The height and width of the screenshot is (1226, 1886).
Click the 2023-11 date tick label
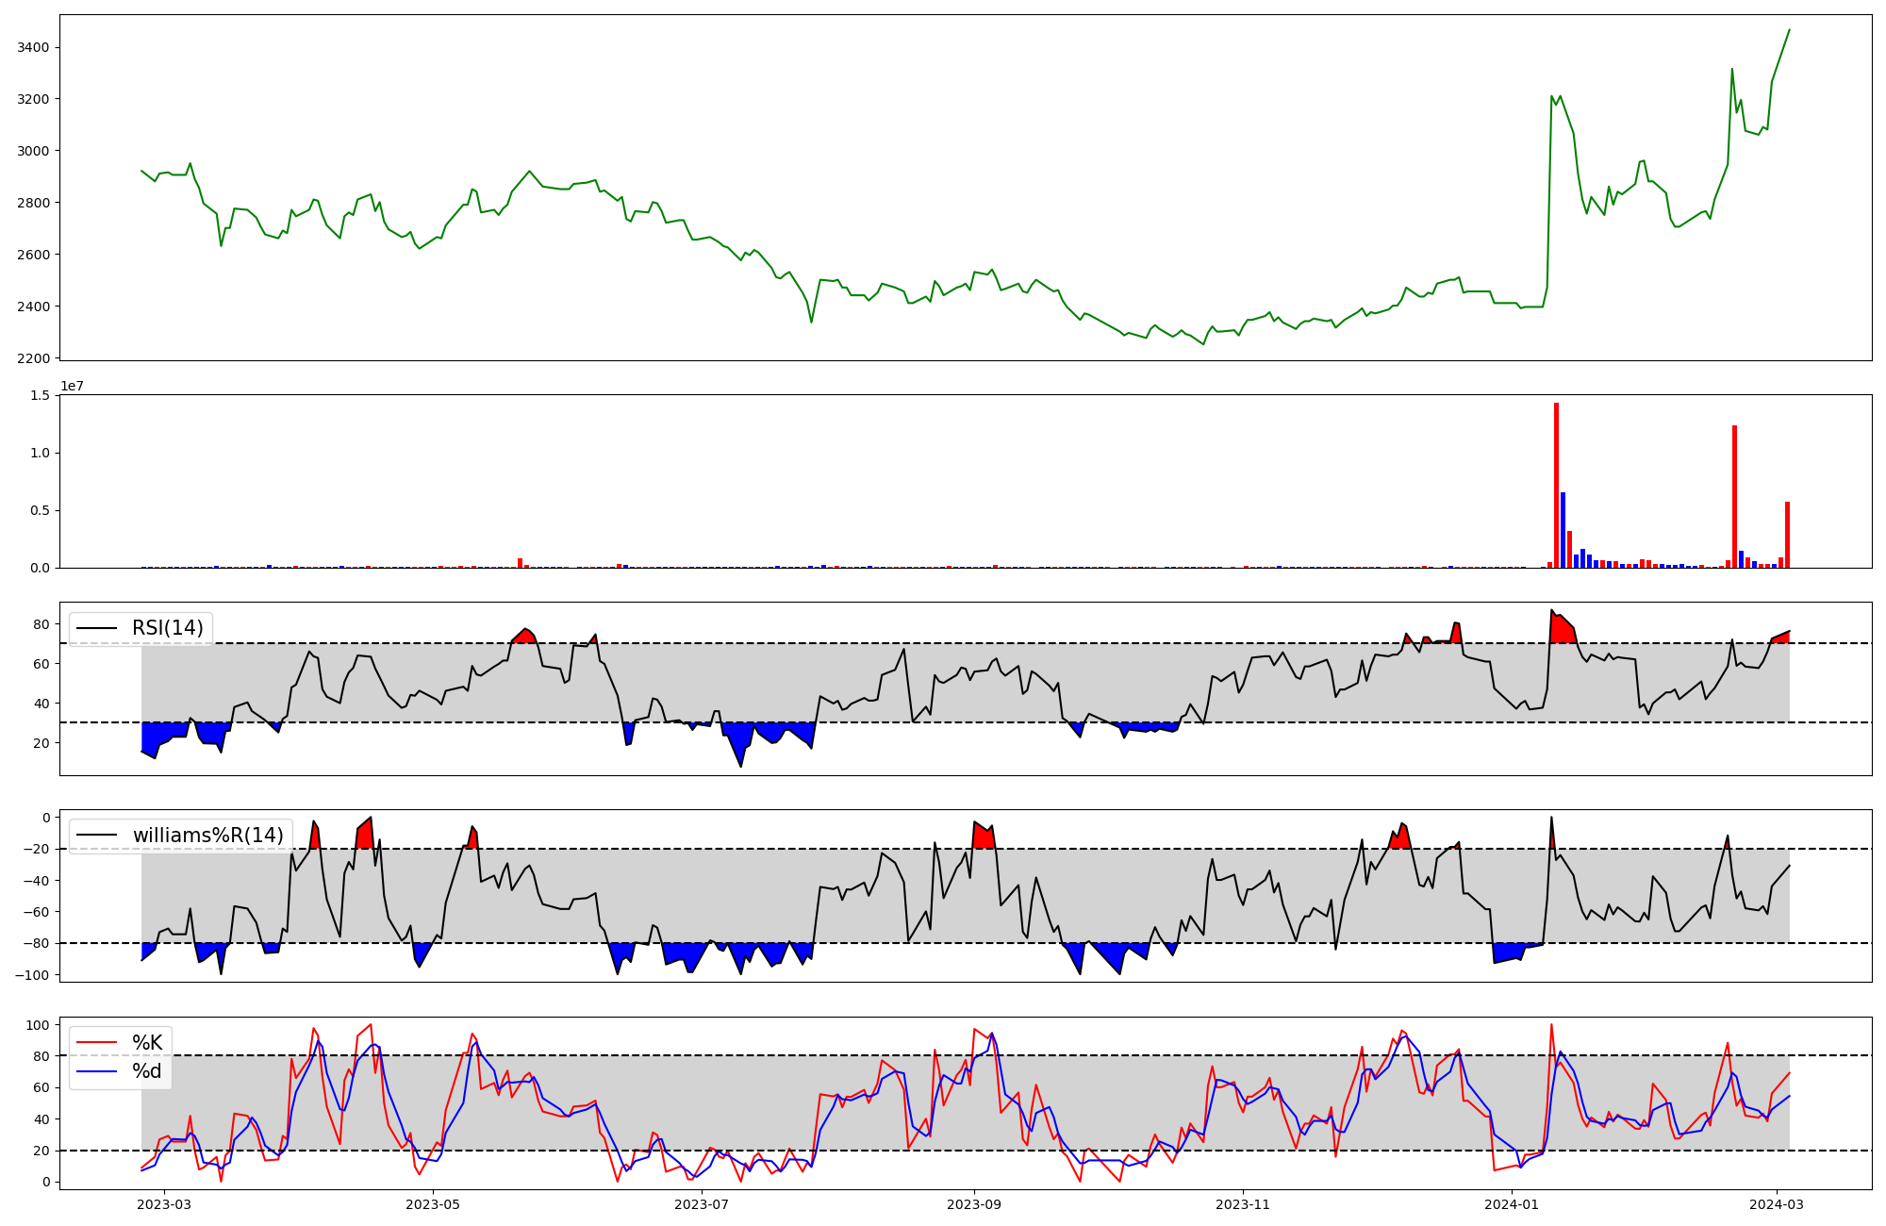point(1243,1204)
